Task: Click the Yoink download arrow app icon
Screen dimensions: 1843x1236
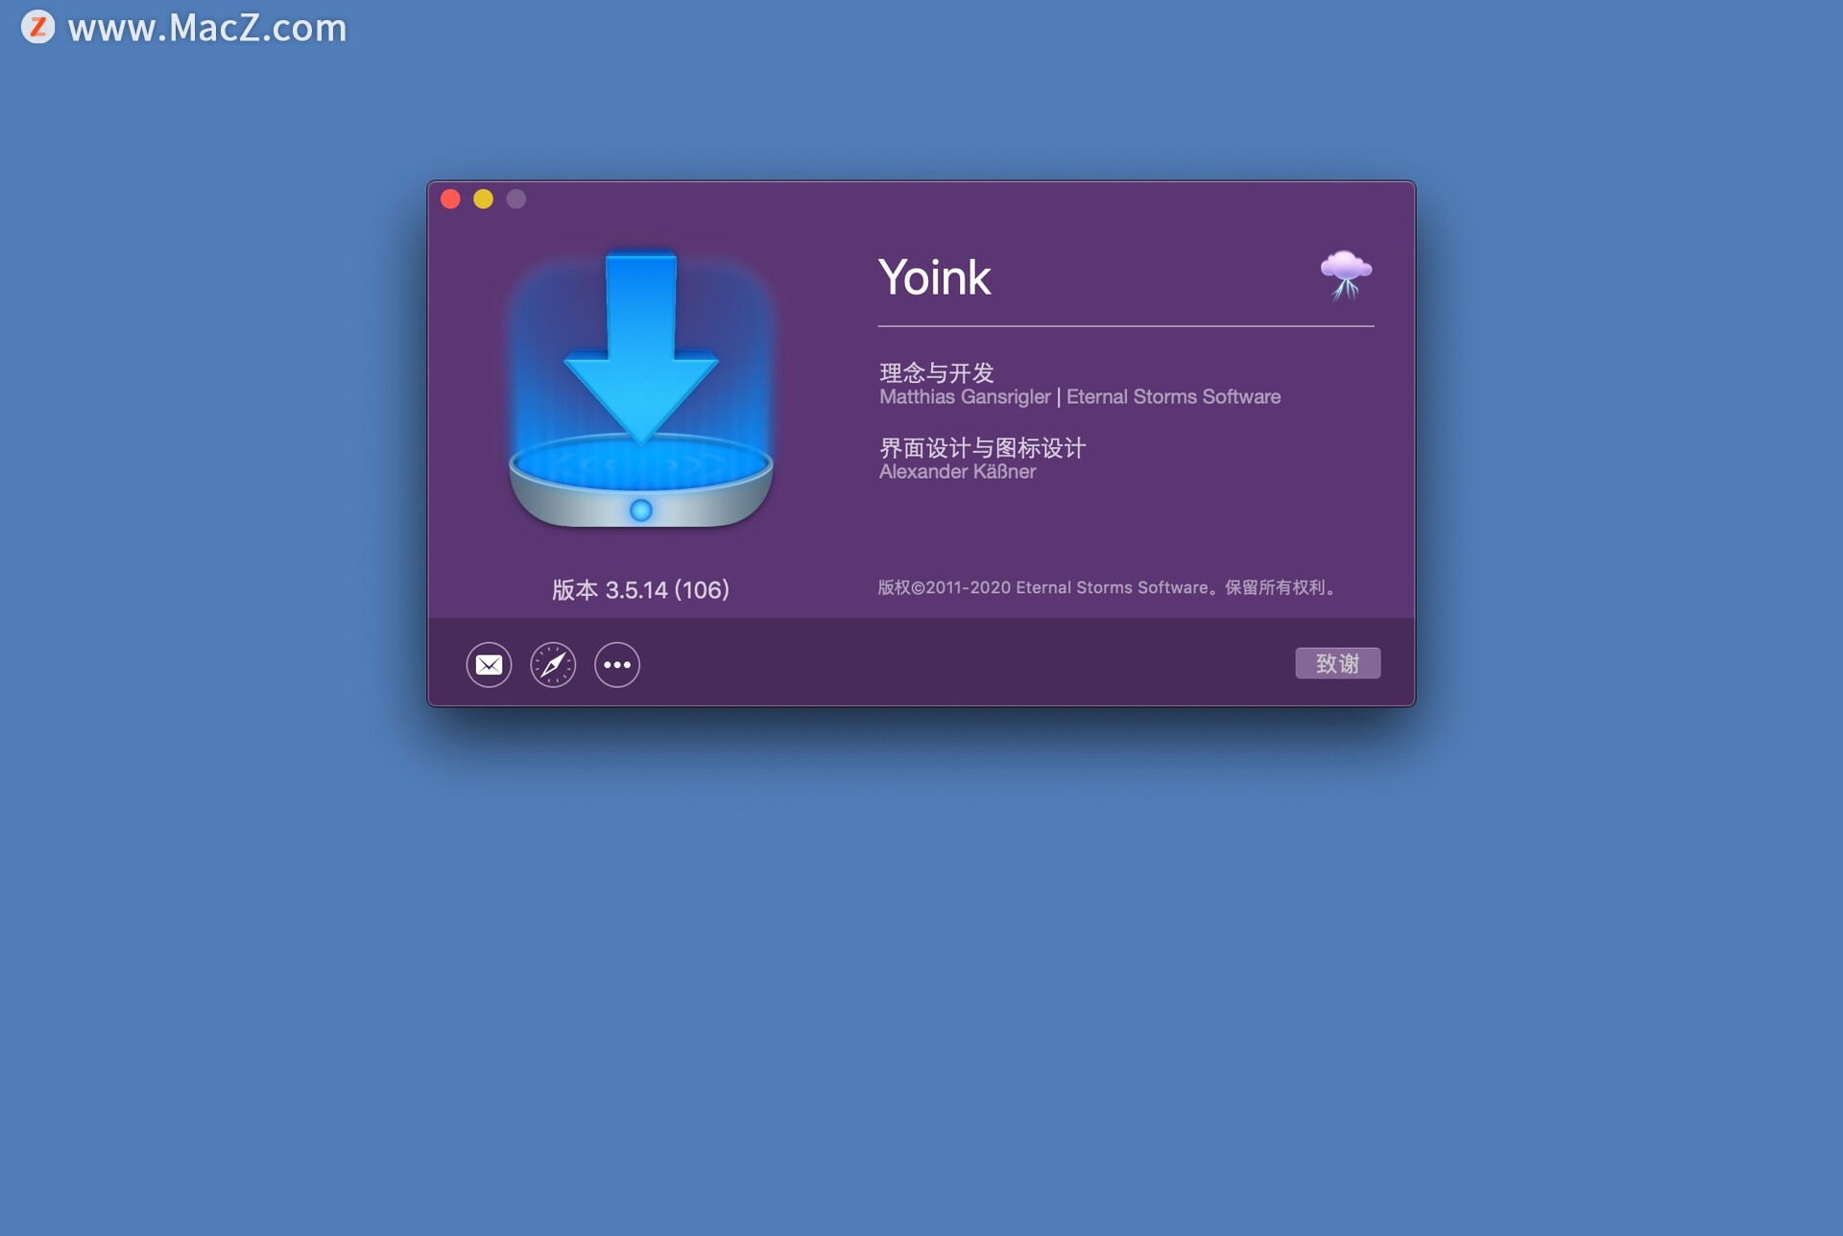Action: click(640, 389)
